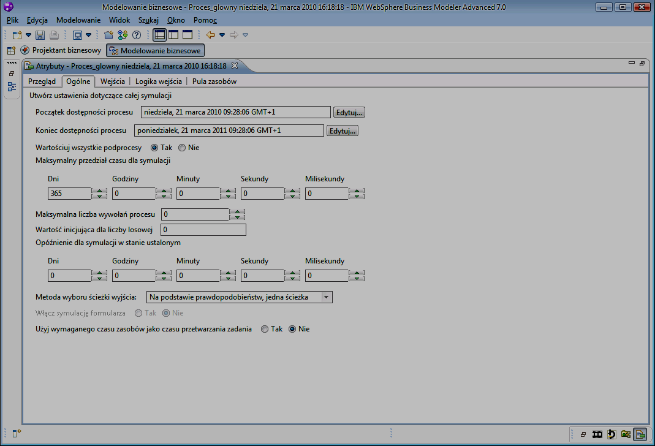
Task: Click the folder-with-nodes icon in bottom bar
Action: [x=626, y=435]
